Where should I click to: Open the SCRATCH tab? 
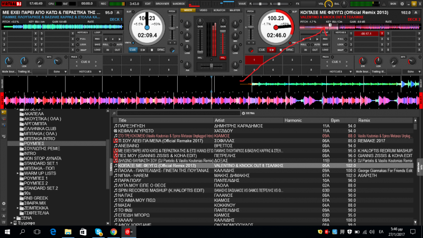click(x=220, y=10)
